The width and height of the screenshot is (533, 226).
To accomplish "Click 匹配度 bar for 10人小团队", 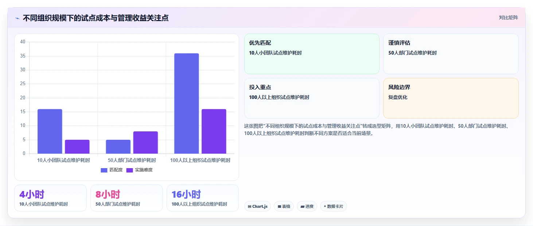I will 50,131.
